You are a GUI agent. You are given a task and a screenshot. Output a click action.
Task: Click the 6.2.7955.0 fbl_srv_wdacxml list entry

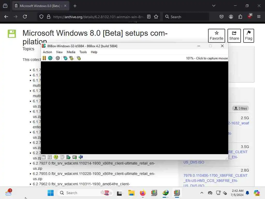coord(94,176)
